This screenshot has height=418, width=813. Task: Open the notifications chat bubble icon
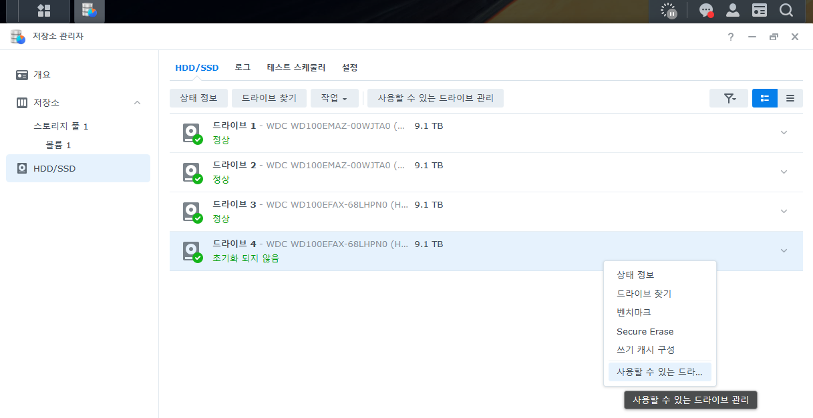click(706, 10)
